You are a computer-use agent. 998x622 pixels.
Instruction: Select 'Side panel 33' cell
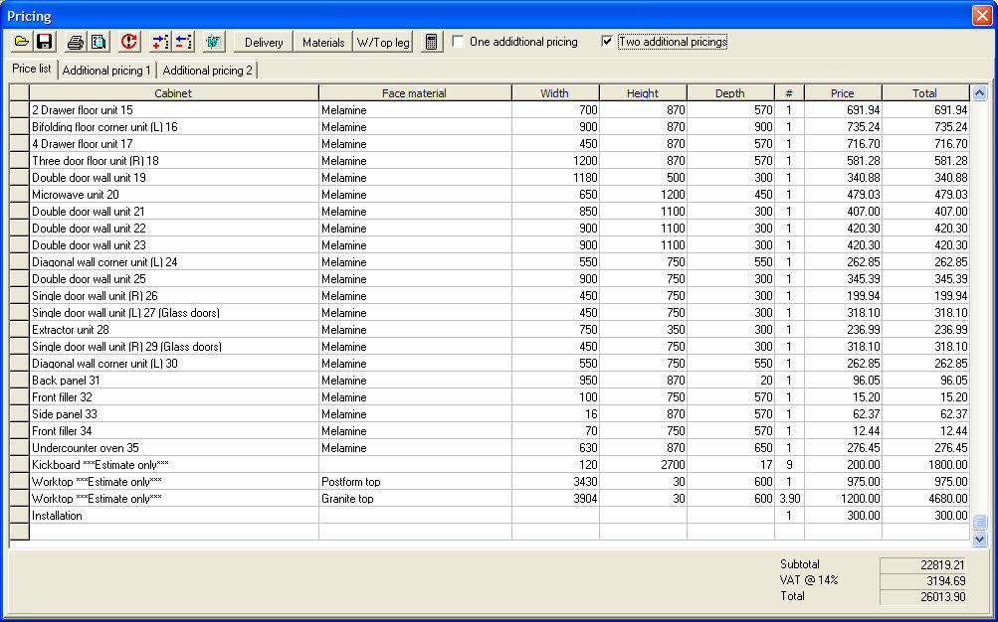pyautogui.click(x=173, y=413)
